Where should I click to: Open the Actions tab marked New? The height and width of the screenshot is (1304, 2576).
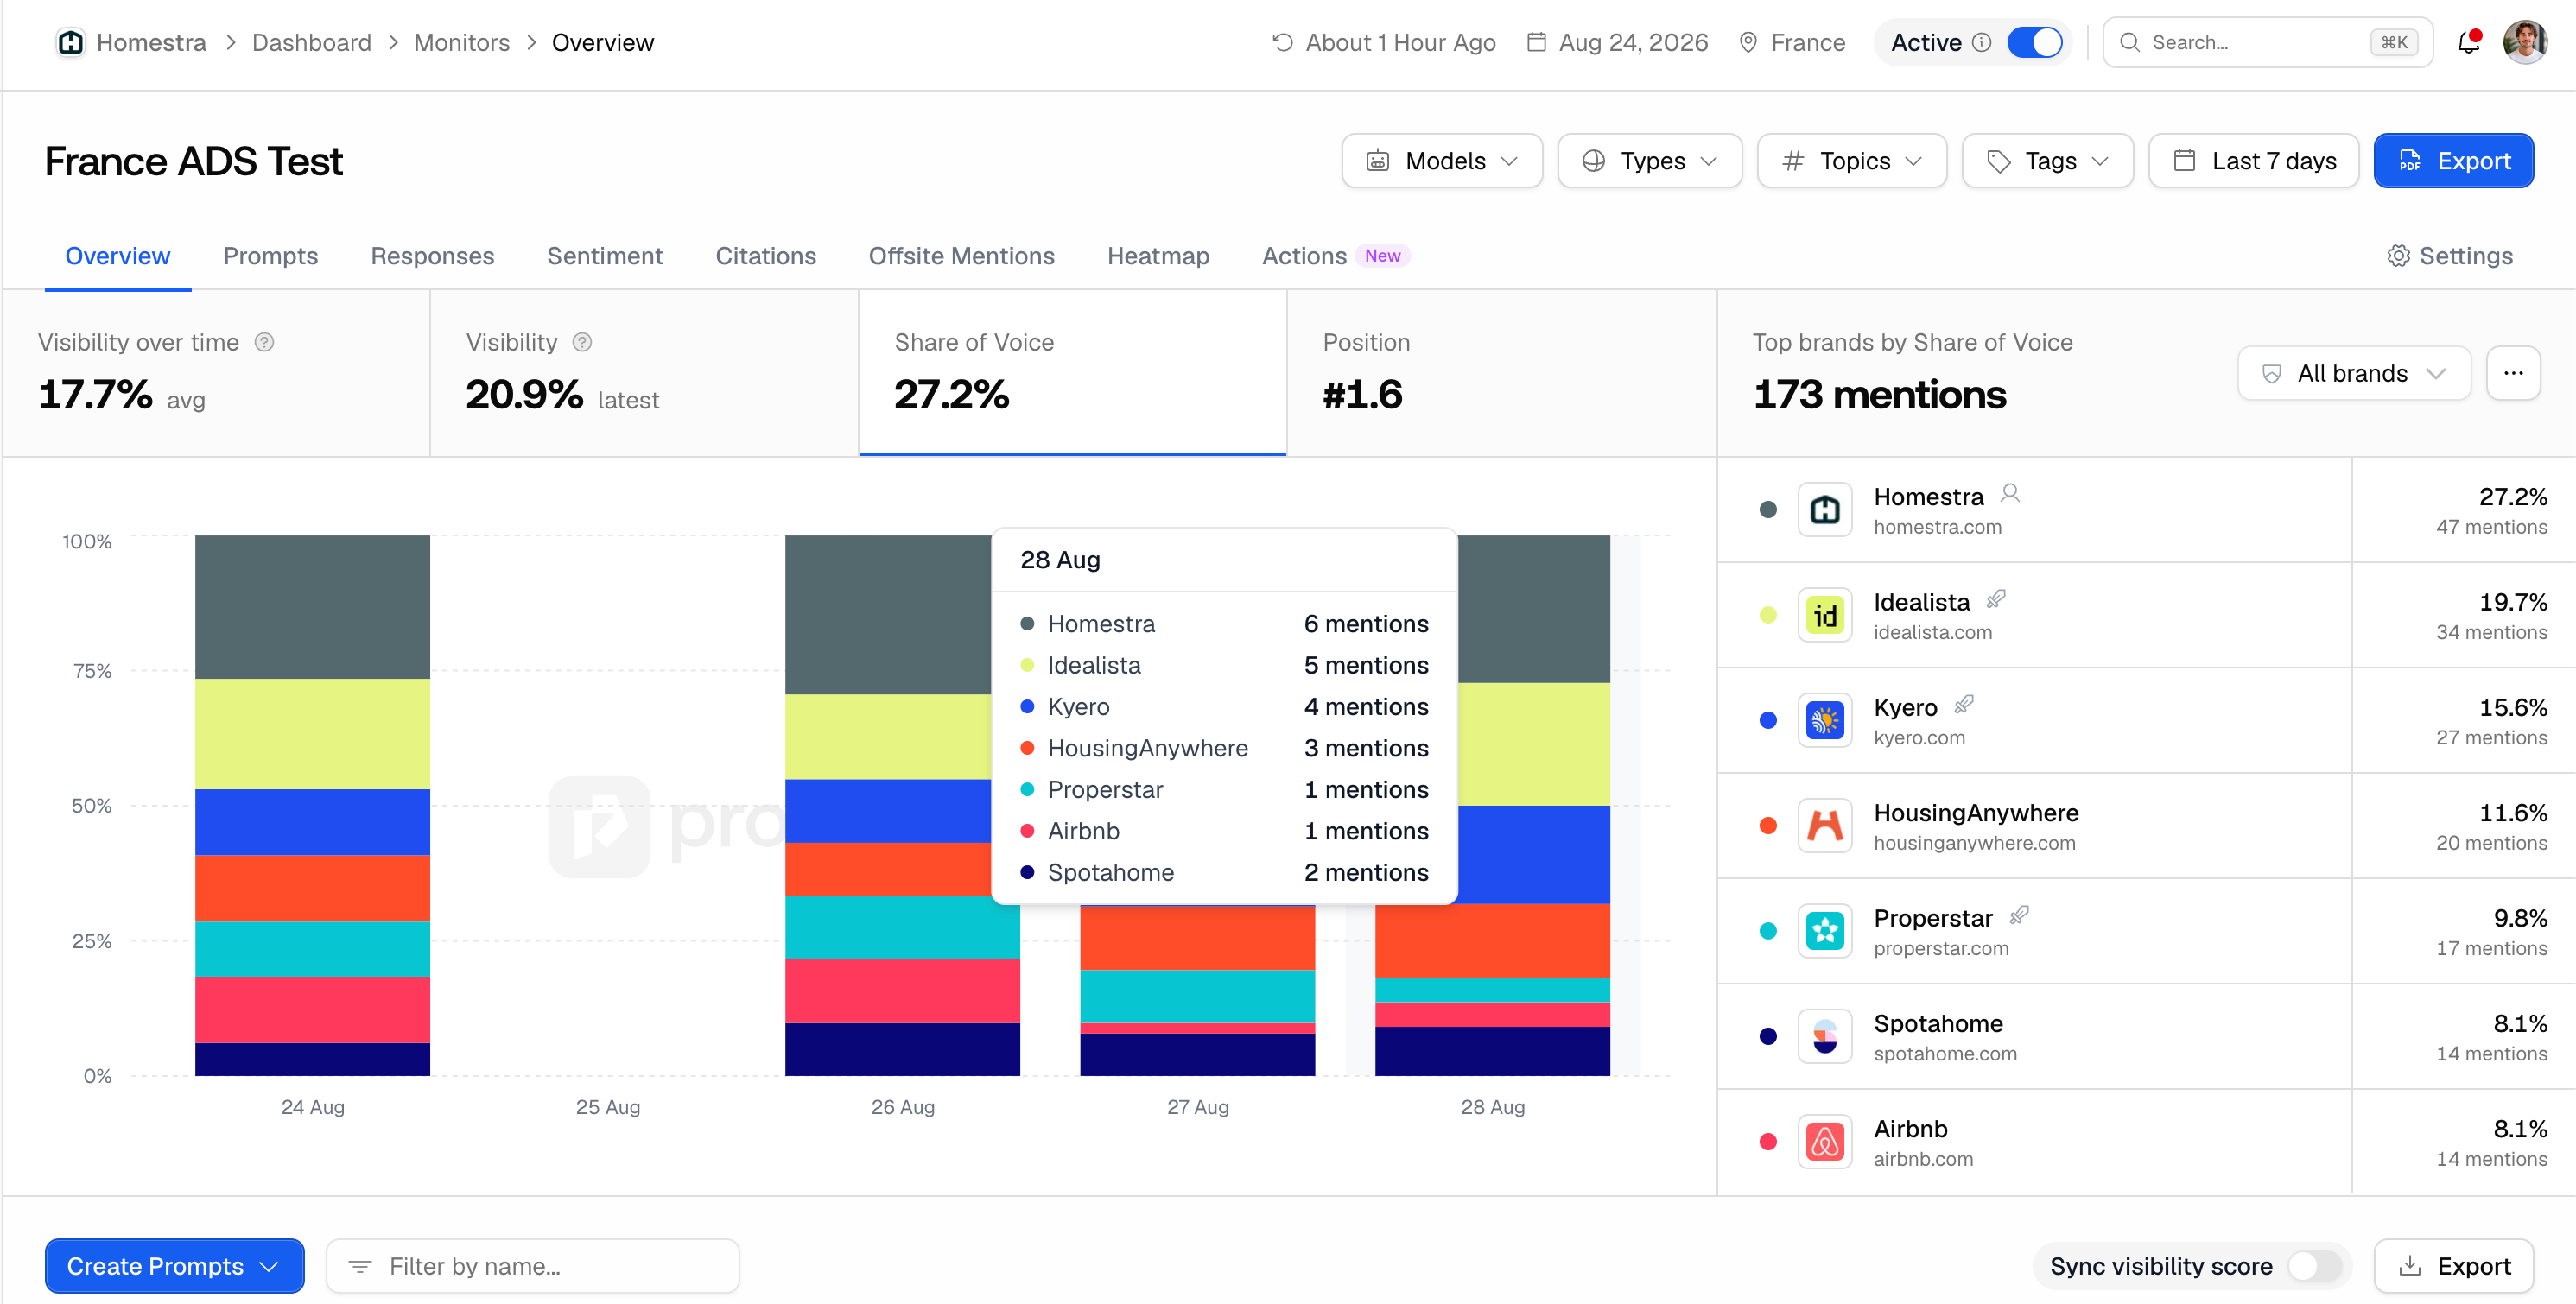1335,256
